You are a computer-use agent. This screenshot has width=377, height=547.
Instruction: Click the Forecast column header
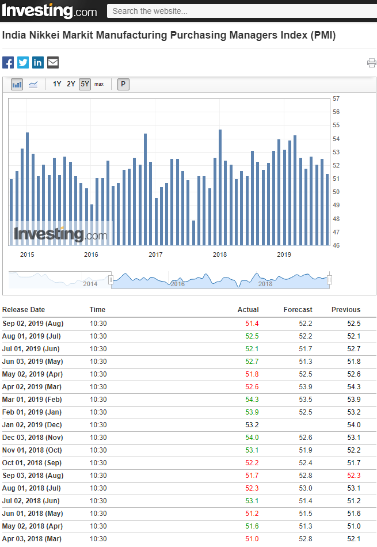298,310
